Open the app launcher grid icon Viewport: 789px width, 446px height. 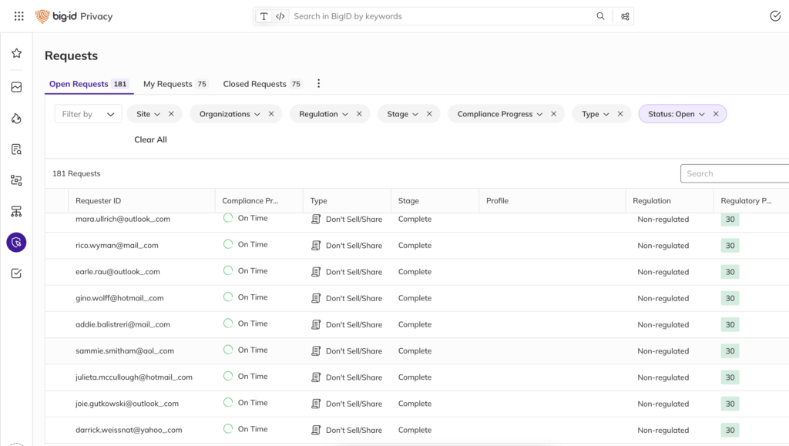tap(19, 16)
